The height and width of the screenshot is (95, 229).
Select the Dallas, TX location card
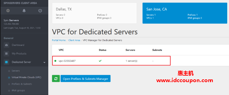[95, 13]
